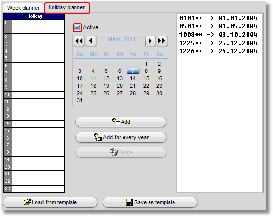Go to next month arrow
Screen dimensions: 273x217
(x=150, y=41)
